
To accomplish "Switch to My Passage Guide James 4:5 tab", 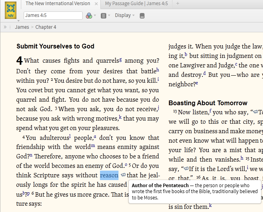I will (x=136, y=4).
